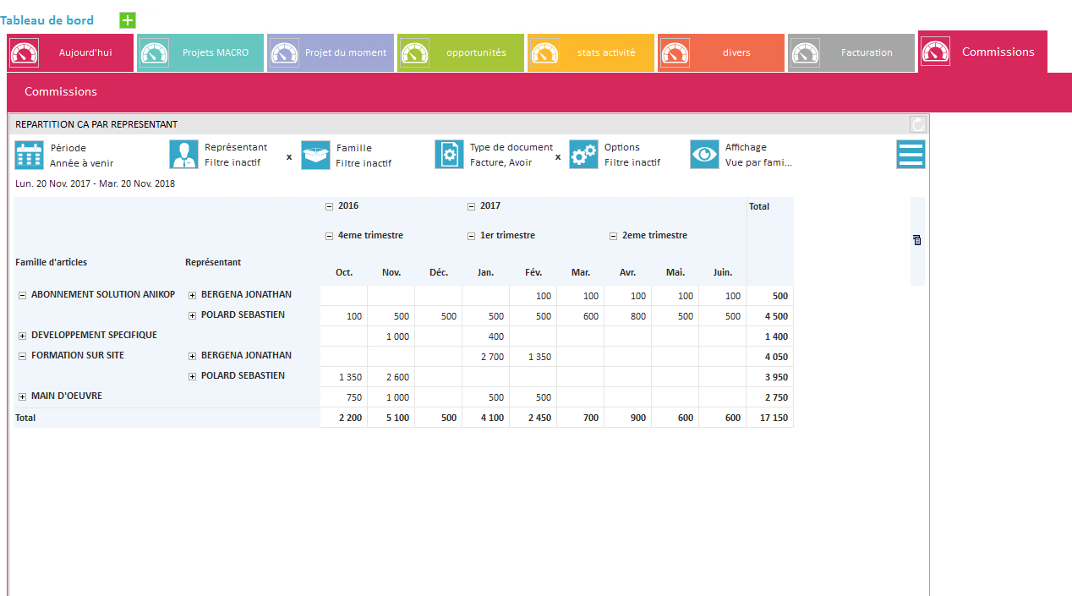Click the gauge icon on stats activité tab
1072x596 pixels.
(544, 52)
